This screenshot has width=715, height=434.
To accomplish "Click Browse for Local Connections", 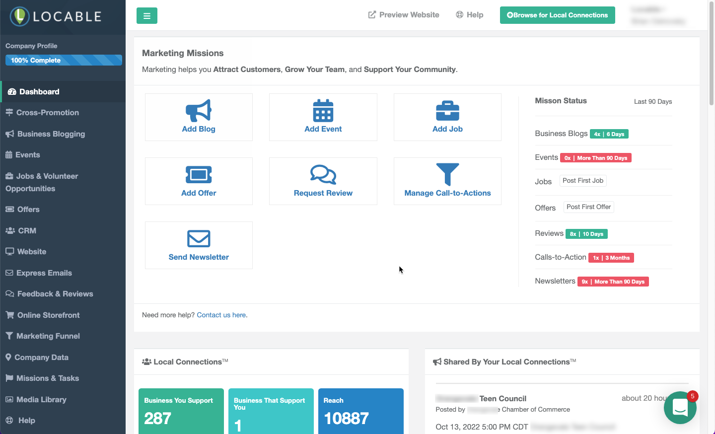I will [557, 15].
